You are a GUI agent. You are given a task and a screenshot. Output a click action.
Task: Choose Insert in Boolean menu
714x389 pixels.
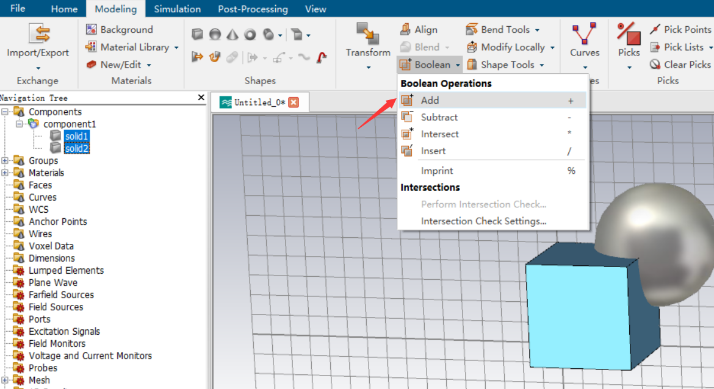[492, 151]
